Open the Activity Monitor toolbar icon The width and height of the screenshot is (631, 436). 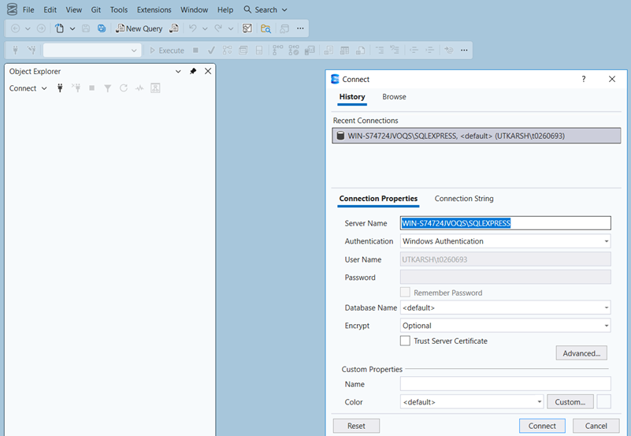[x=247, y=28]
